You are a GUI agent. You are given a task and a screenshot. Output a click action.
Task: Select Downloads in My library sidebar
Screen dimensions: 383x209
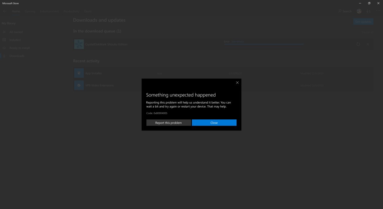pyautogui.click(x=17, y=56)
